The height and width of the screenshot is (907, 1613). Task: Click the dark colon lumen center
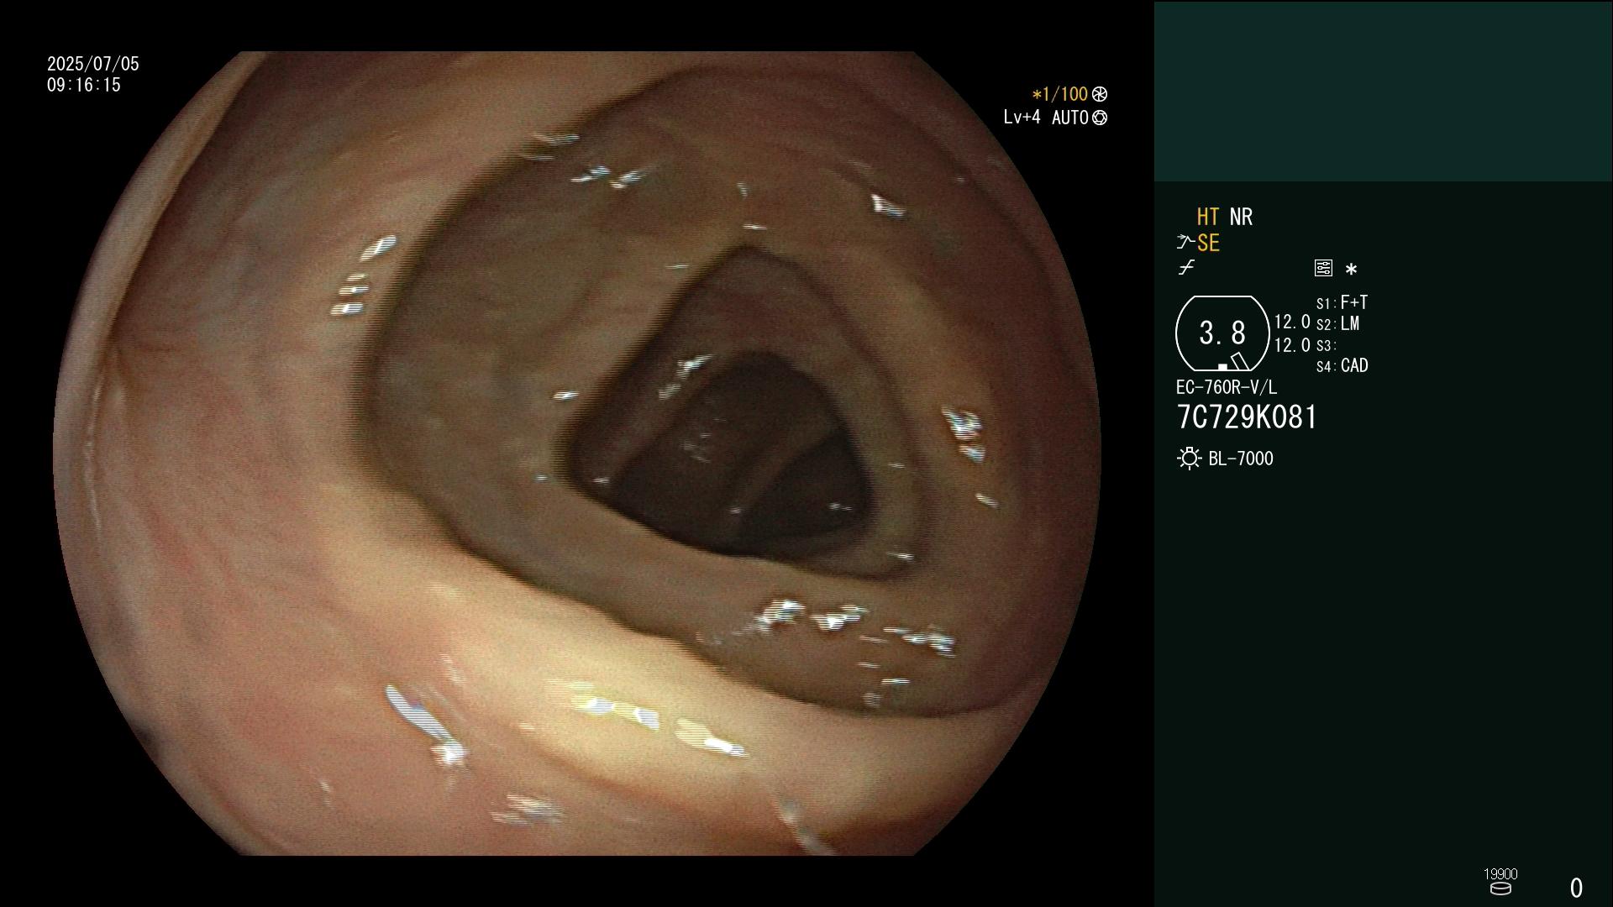point(739,453)
